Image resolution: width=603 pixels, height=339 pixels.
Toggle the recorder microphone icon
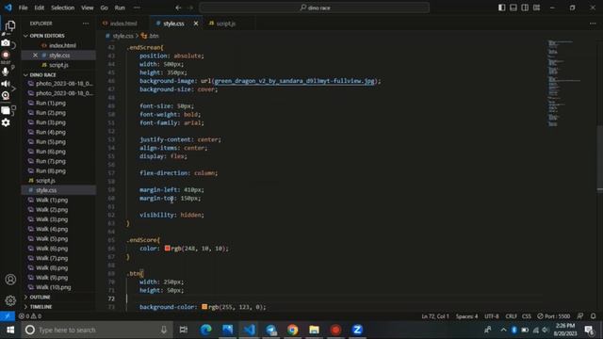tap(6, 72)
